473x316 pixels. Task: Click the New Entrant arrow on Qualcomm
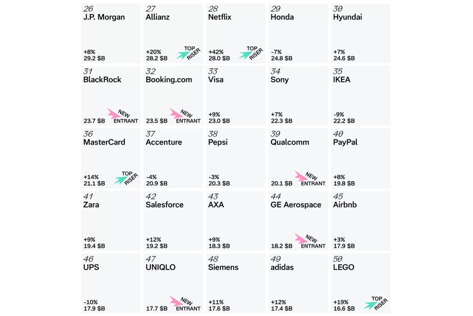pyautogui.click(x=300, y=176)
